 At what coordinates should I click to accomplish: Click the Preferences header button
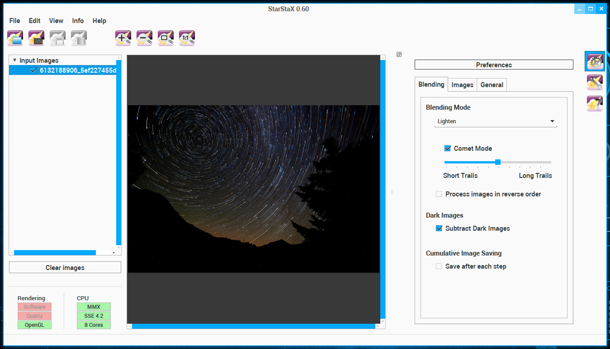tap(494, 65)
